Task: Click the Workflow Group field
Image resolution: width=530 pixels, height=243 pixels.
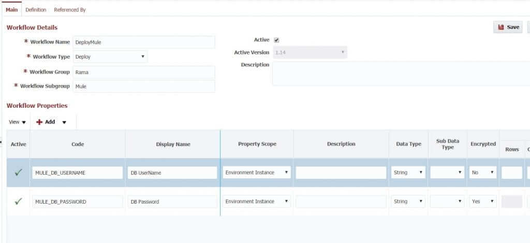Action: [143, 72]
